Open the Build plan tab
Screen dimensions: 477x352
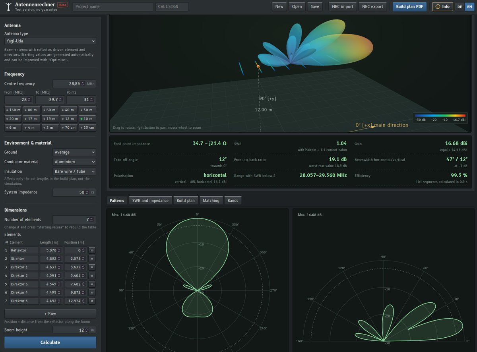pos(186,201)
